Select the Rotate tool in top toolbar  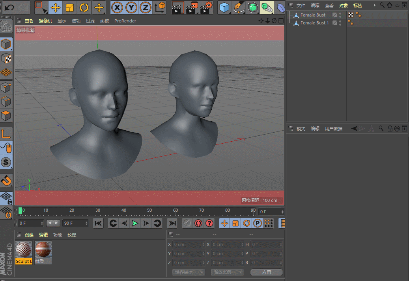[x=84, y=7]
